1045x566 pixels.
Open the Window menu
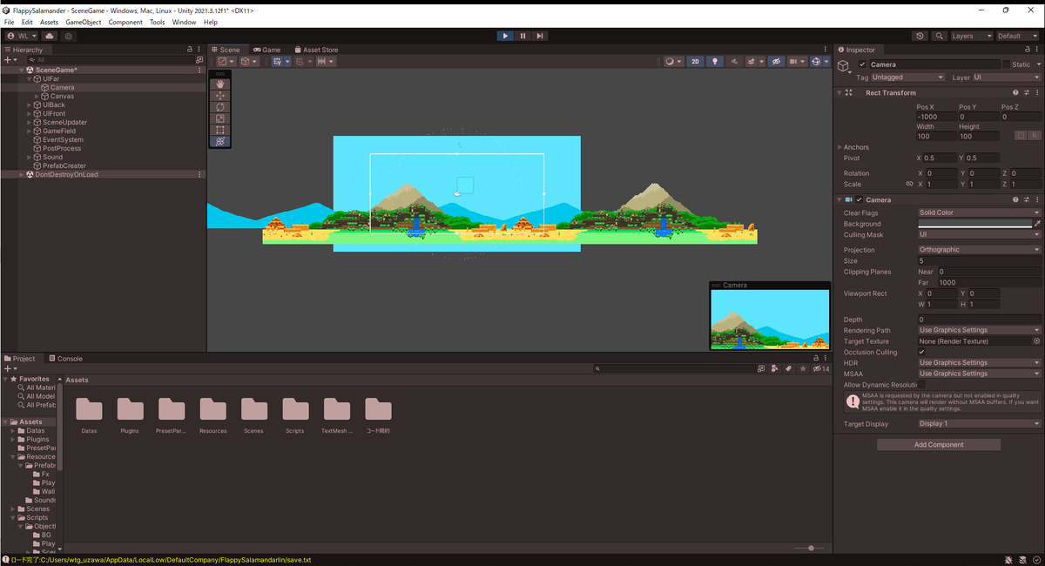tap(184, 22)
